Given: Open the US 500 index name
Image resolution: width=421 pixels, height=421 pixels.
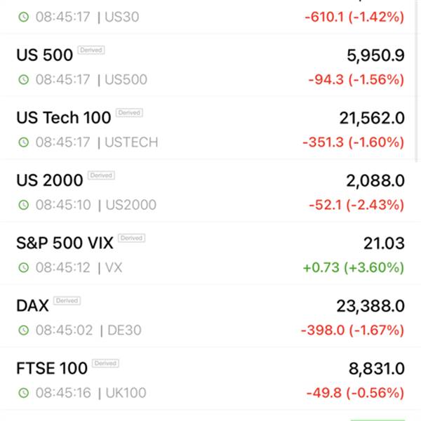Looking at the screenshot, I should click(45, 55).
